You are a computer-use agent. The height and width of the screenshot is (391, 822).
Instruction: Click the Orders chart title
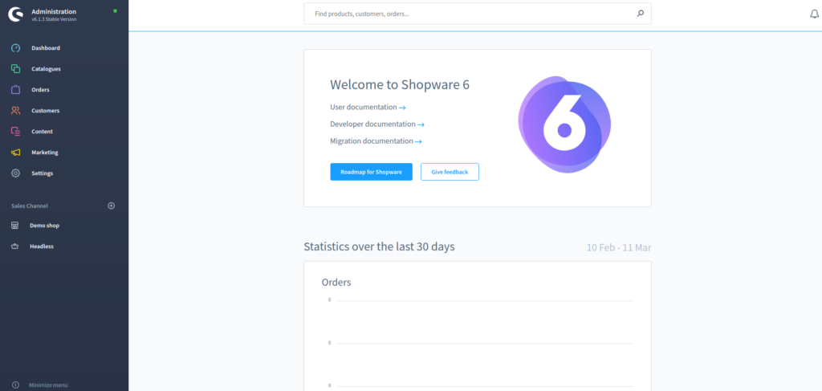pos(336,283)
